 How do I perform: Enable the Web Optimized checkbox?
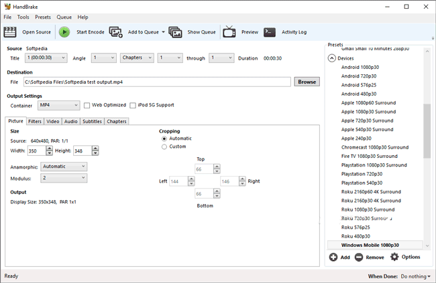pyautogui.click(x=87, y=105)
